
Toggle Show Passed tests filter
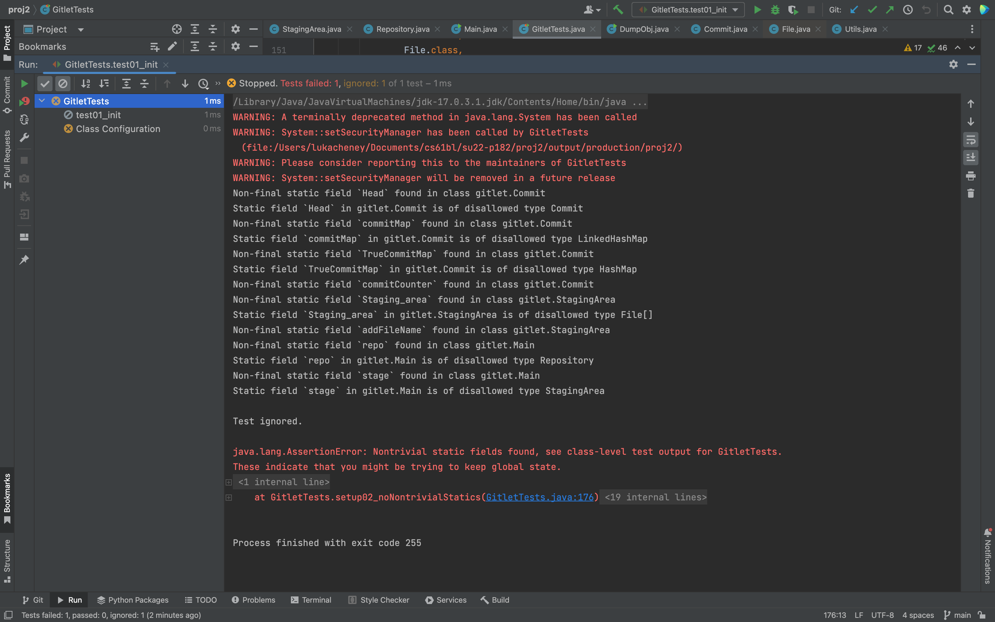tap(45, 84)
